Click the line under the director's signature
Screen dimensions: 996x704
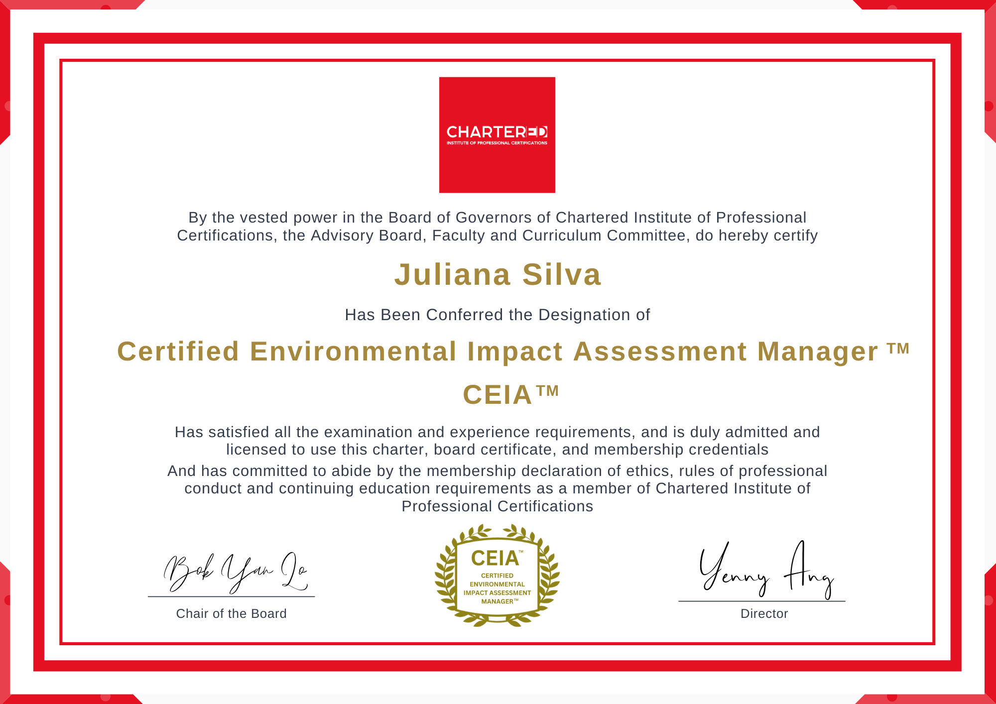click(x=761, y=601)
